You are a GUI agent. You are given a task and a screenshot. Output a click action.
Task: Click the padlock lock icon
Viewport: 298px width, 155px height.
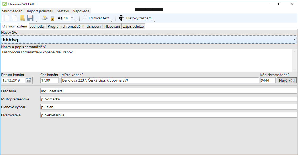pyautogui.click(x=52, y=18)
